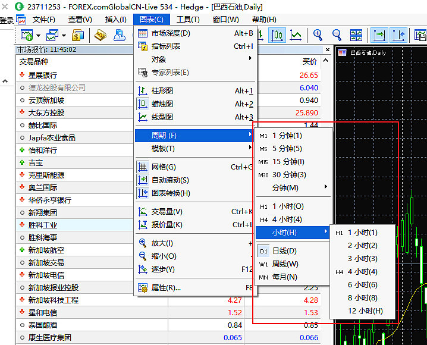Viewport: 427px width, 345px height.
Task: Select 柱形图 chart type
Action: [x=195, y=90]
